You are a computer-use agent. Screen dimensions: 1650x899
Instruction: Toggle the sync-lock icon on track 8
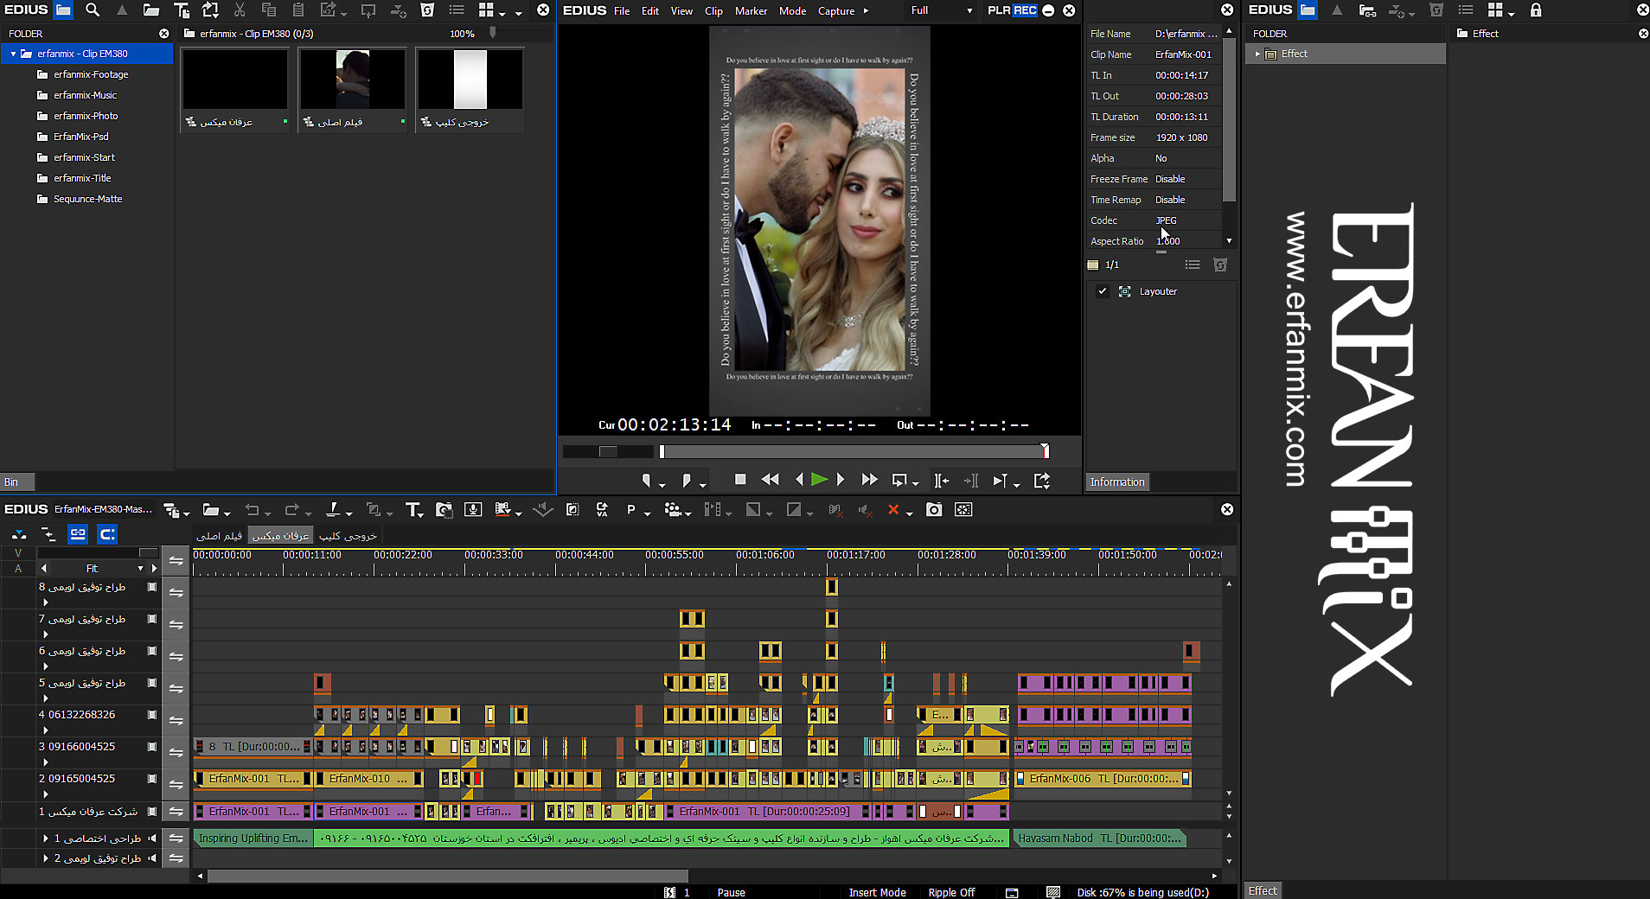(176, 592)
